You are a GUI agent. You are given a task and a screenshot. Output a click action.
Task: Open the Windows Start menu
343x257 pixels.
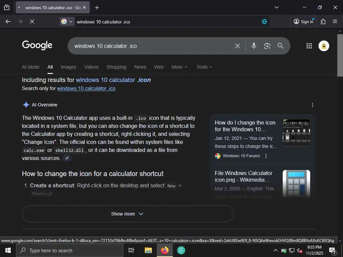coord(8,250)
